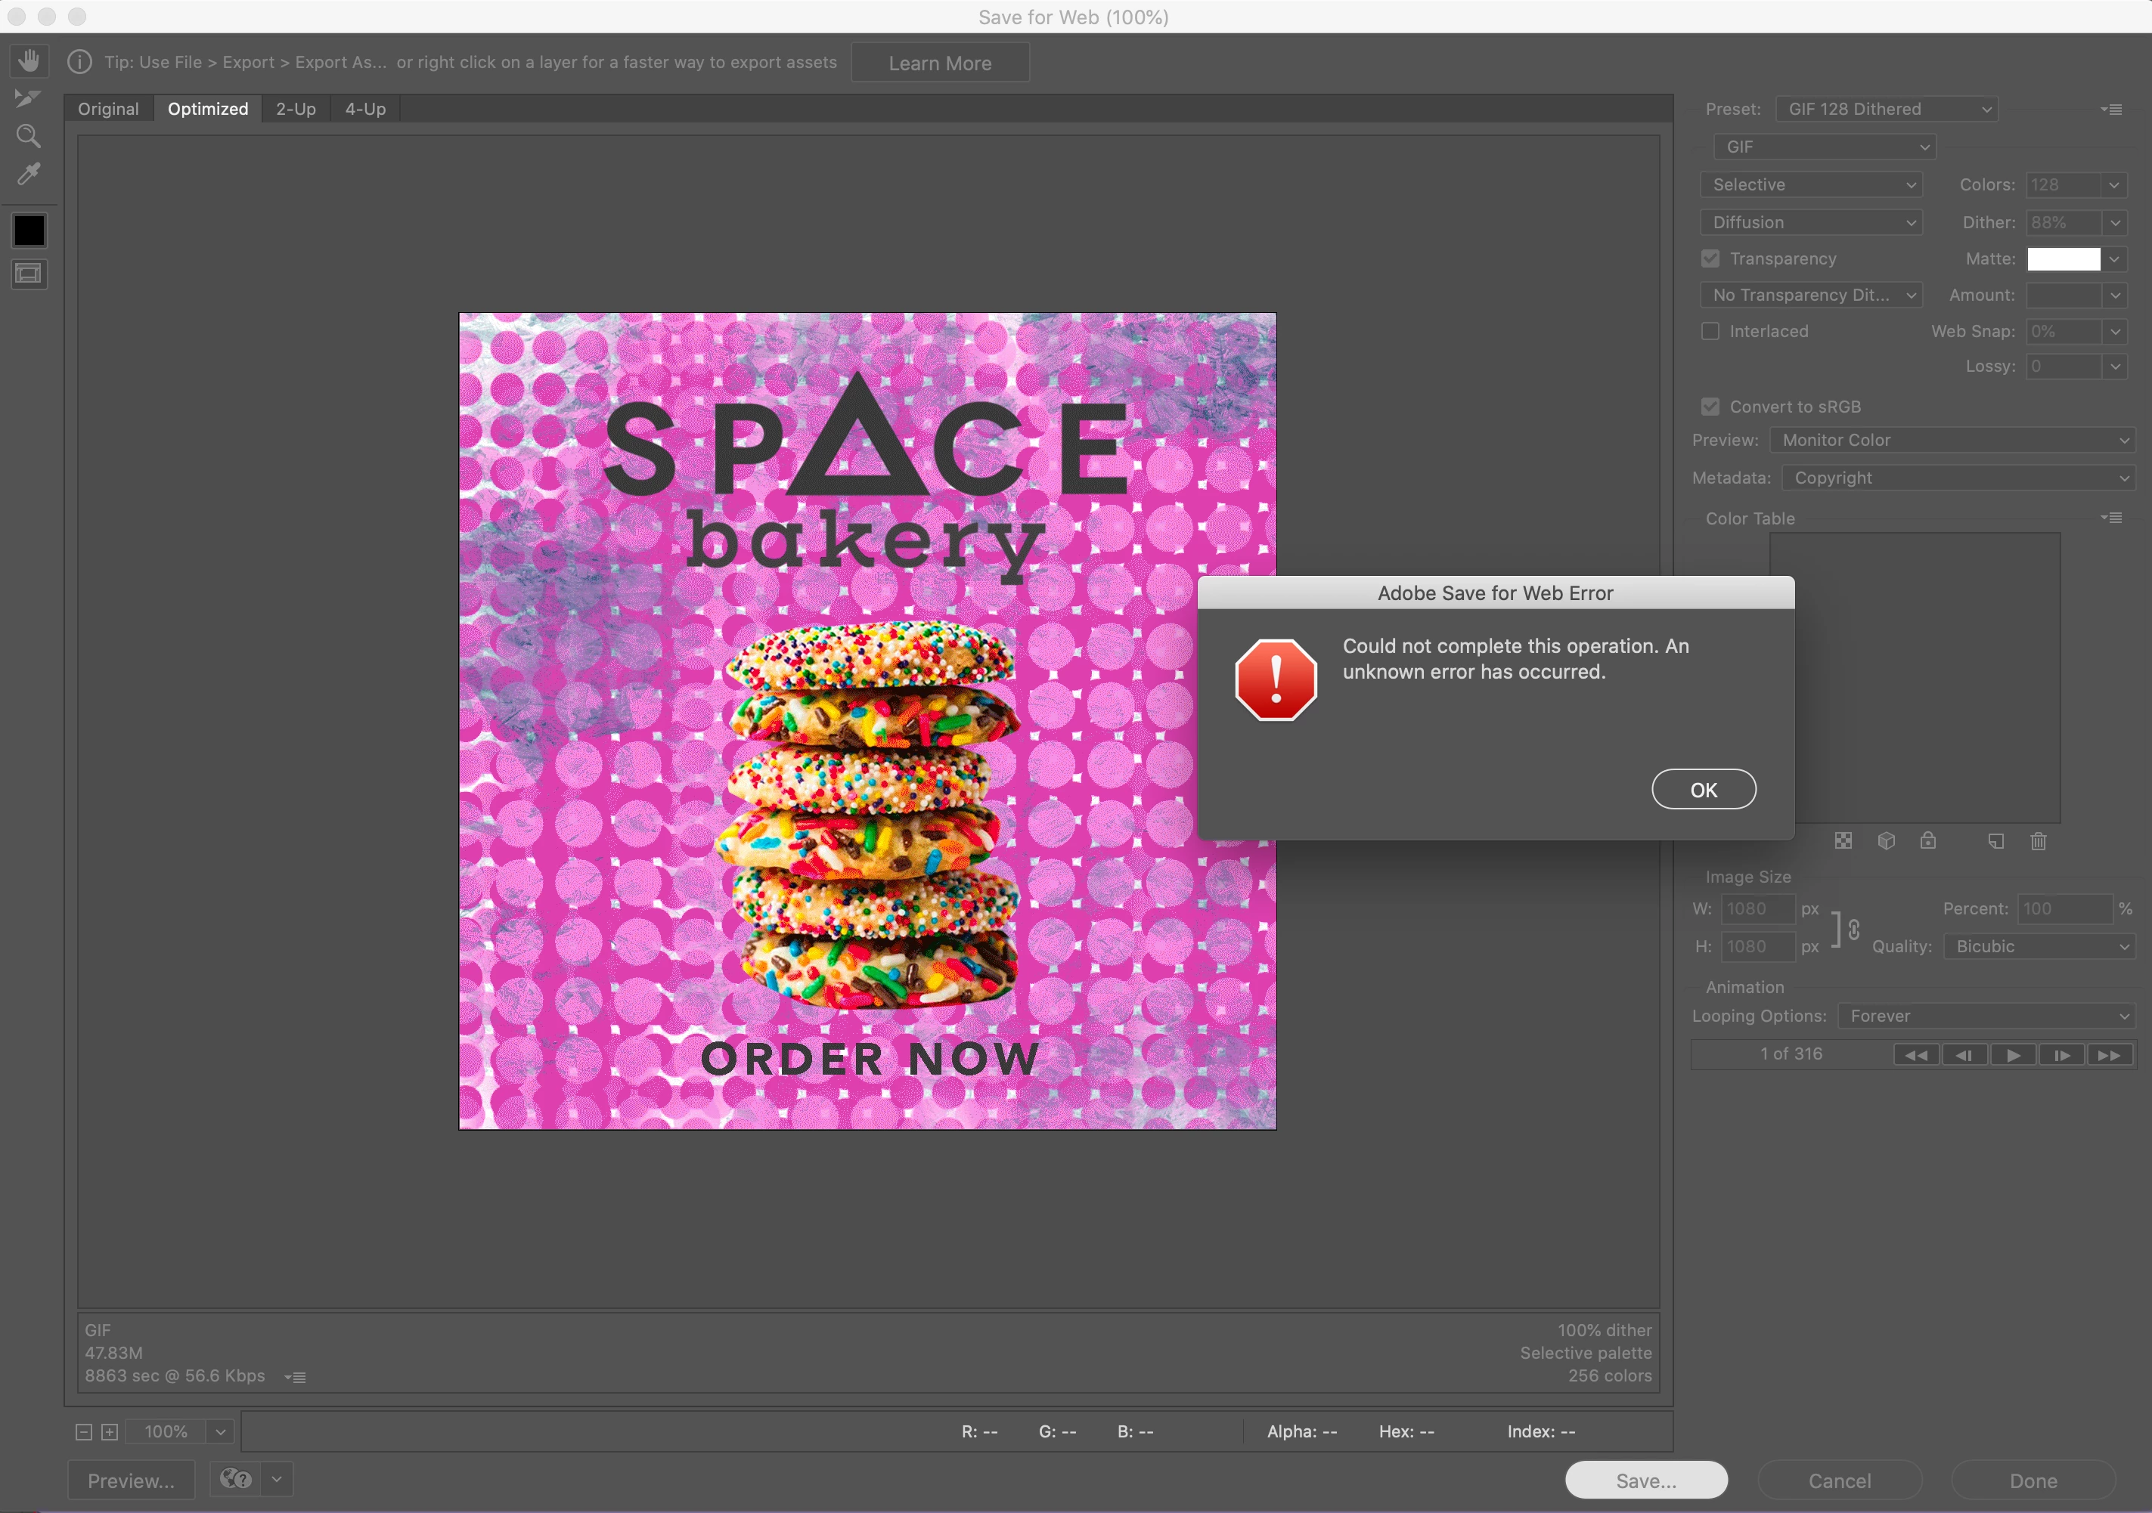Play the animation
Screen dimensions: 2152x1513
click(2012, 1055)
